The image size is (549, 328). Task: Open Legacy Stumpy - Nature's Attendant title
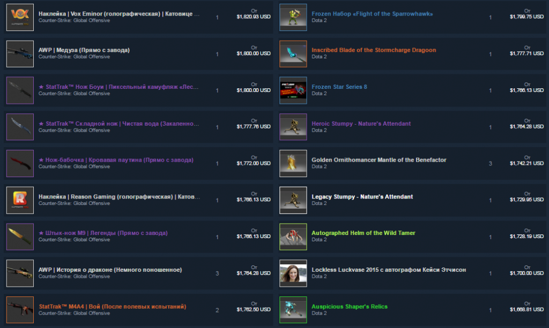(x=362, y=197)
